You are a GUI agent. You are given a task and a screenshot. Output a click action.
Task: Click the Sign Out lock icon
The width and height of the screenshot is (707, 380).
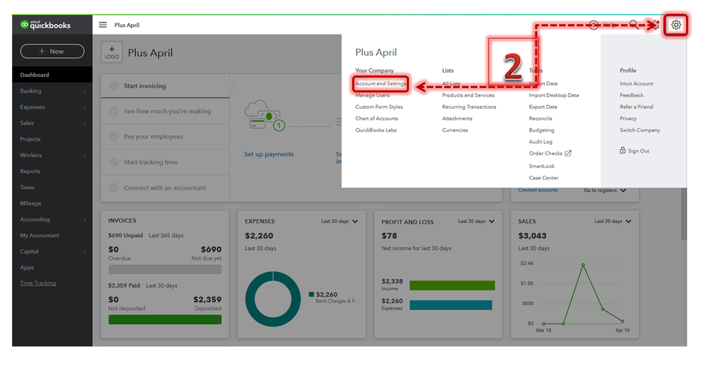click(x=623, y=150)
